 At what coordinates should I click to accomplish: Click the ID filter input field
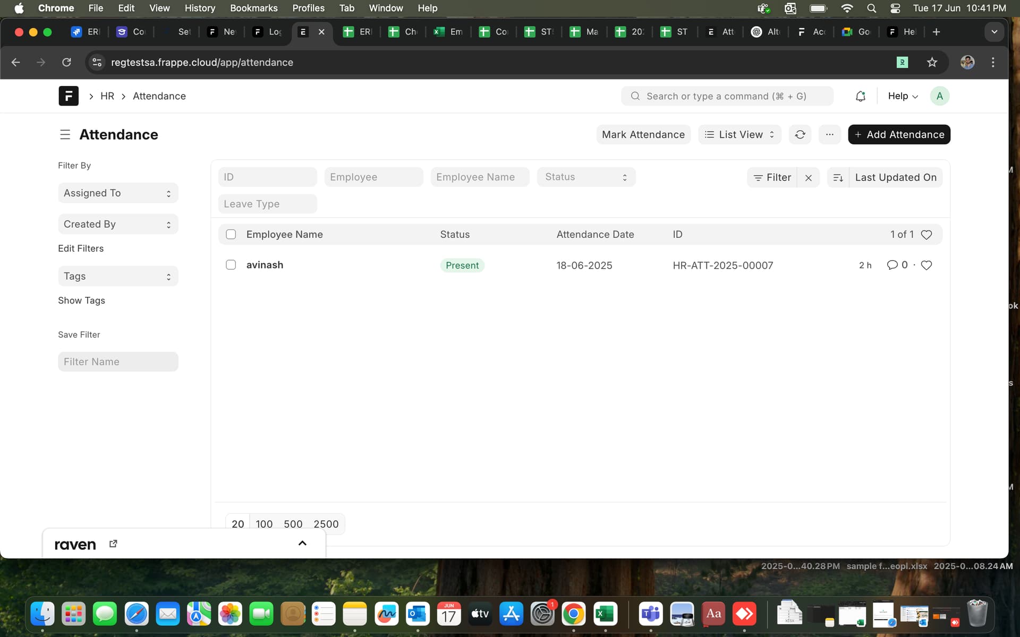coord(267,177)
